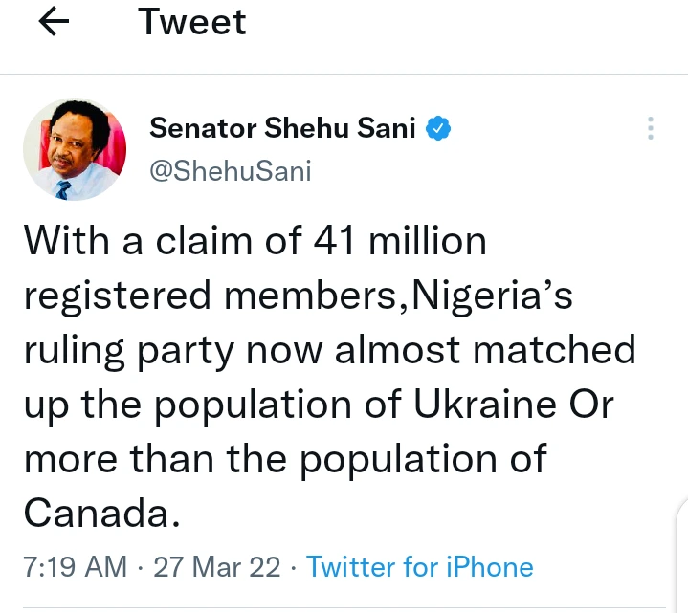Open the @ShehuSani handle
This screenshot has height=613, width=688.
point(231,171)
